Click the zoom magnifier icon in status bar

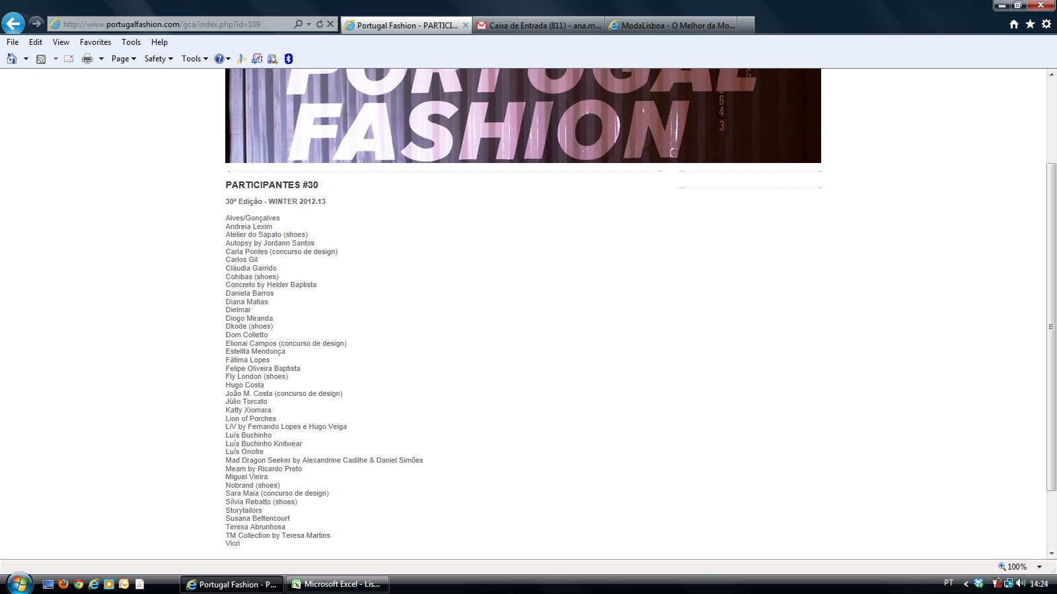click(x=1002, y=566)
